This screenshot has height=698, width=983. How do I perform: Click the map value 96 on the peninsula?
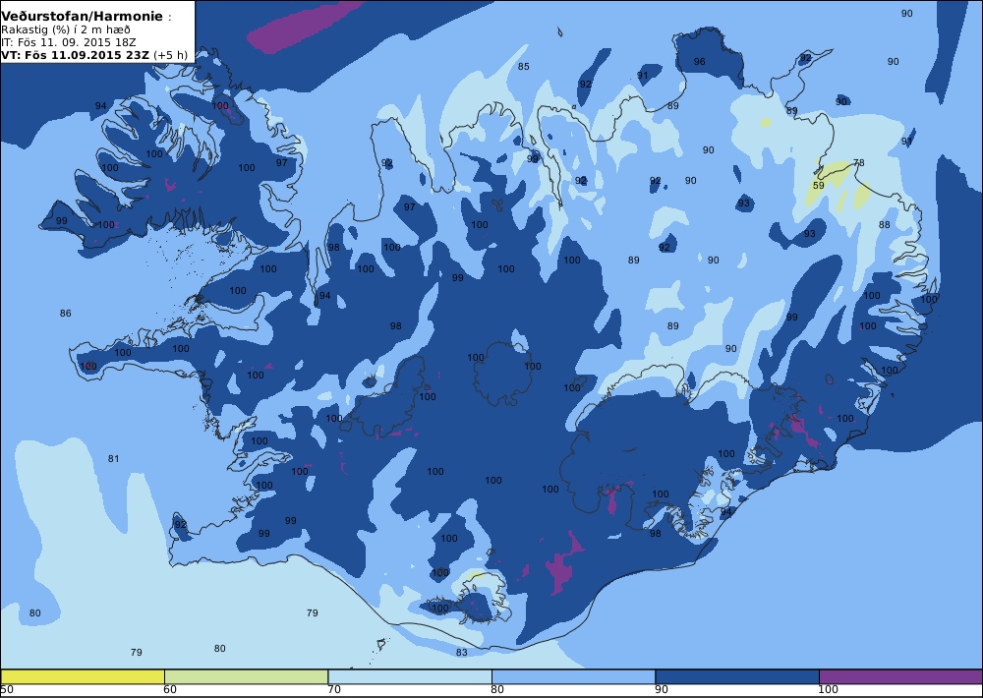pyautogui.click(x=700, y=62)
